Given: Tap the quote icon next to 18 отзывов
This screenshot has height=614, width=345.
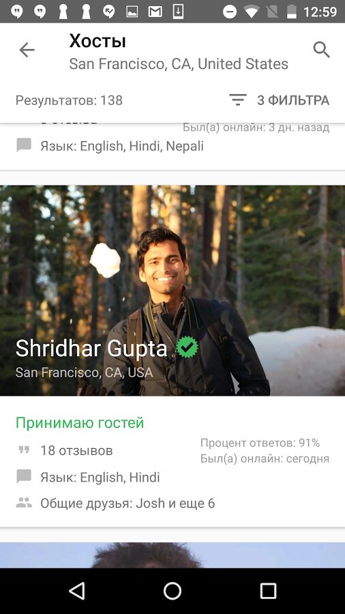Looking at the screenshot, I should 25,450.
